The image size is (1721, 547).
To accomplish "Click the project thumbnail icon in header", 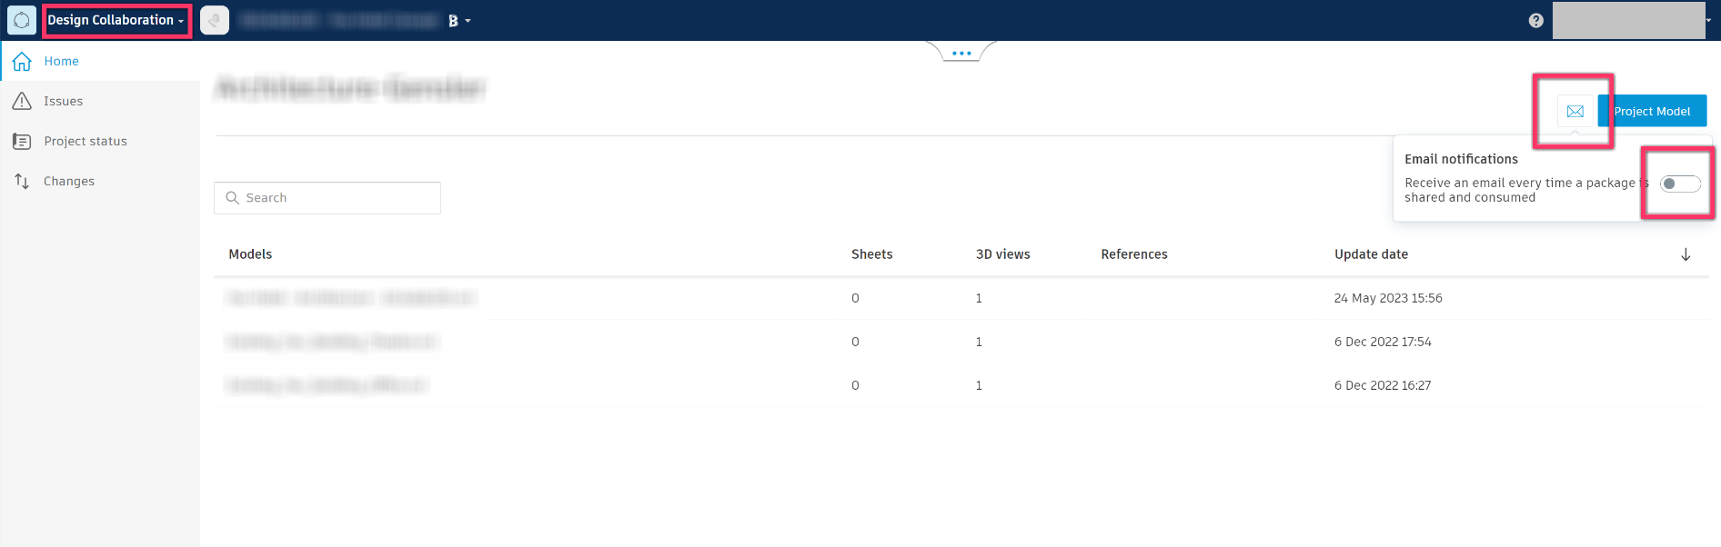I will coord(215,20).
